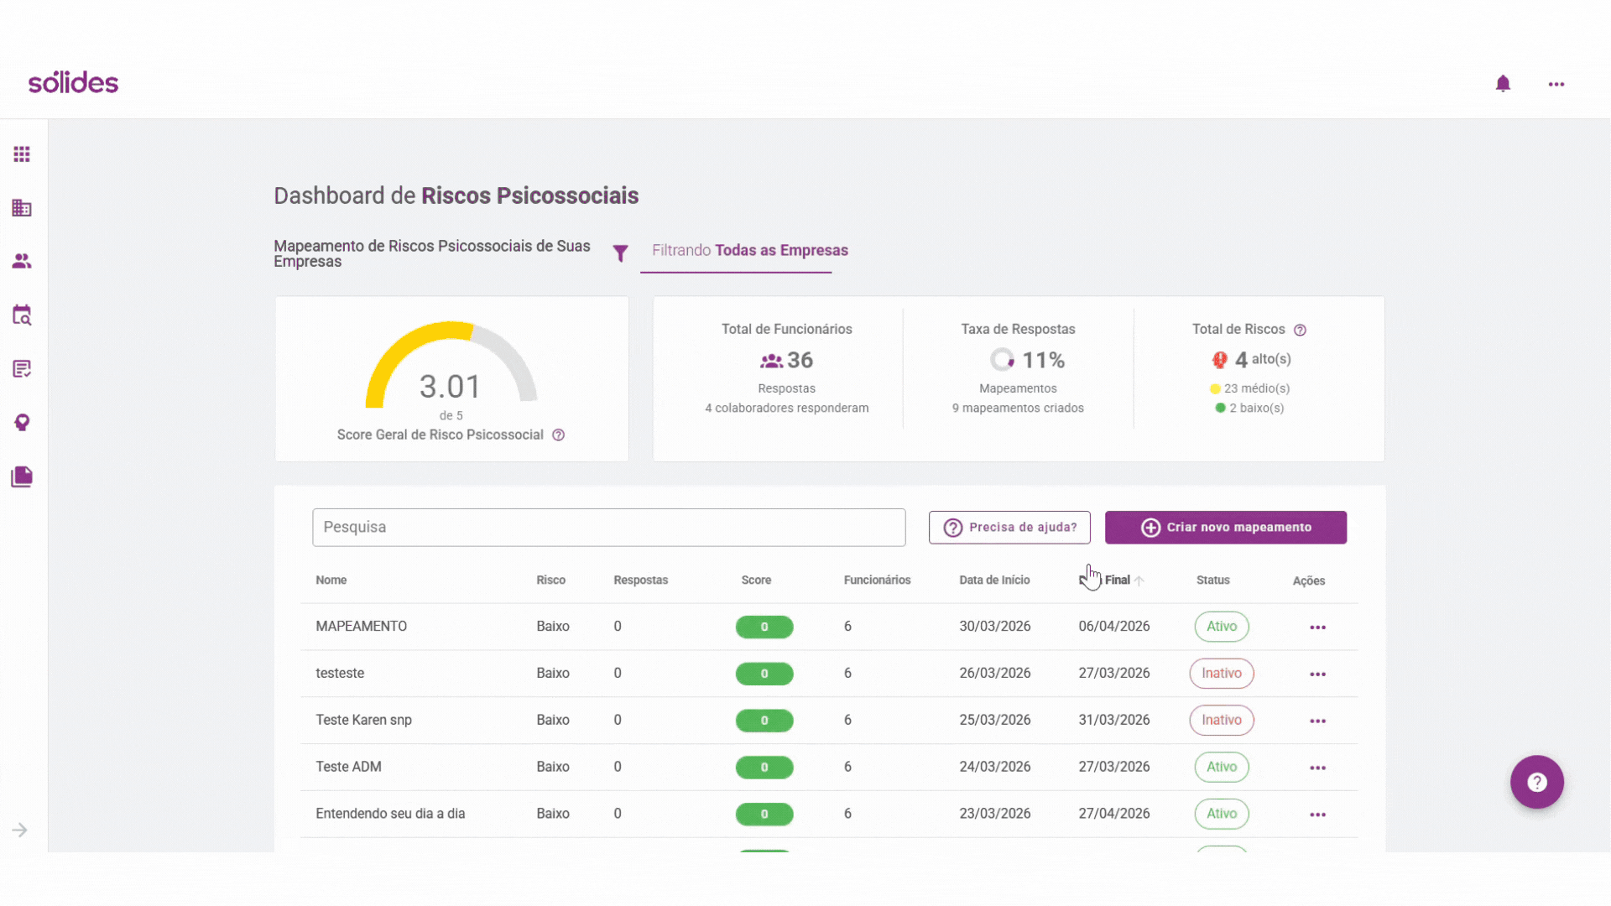The height and width of the screenshot is (906, 1611).
Task: Click the floating purple help button
Action: point(1537,783)
